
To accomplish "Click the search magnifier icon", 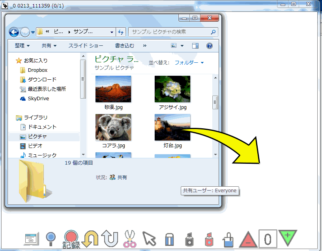I will tap(213, 32).
